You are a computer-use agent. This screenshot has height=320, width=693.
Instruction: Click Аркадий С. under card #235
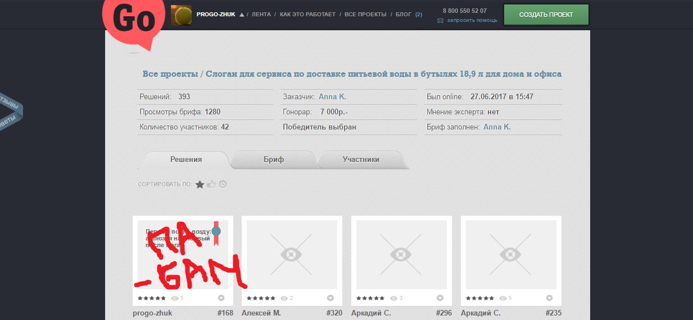click(x=481, y=313)
